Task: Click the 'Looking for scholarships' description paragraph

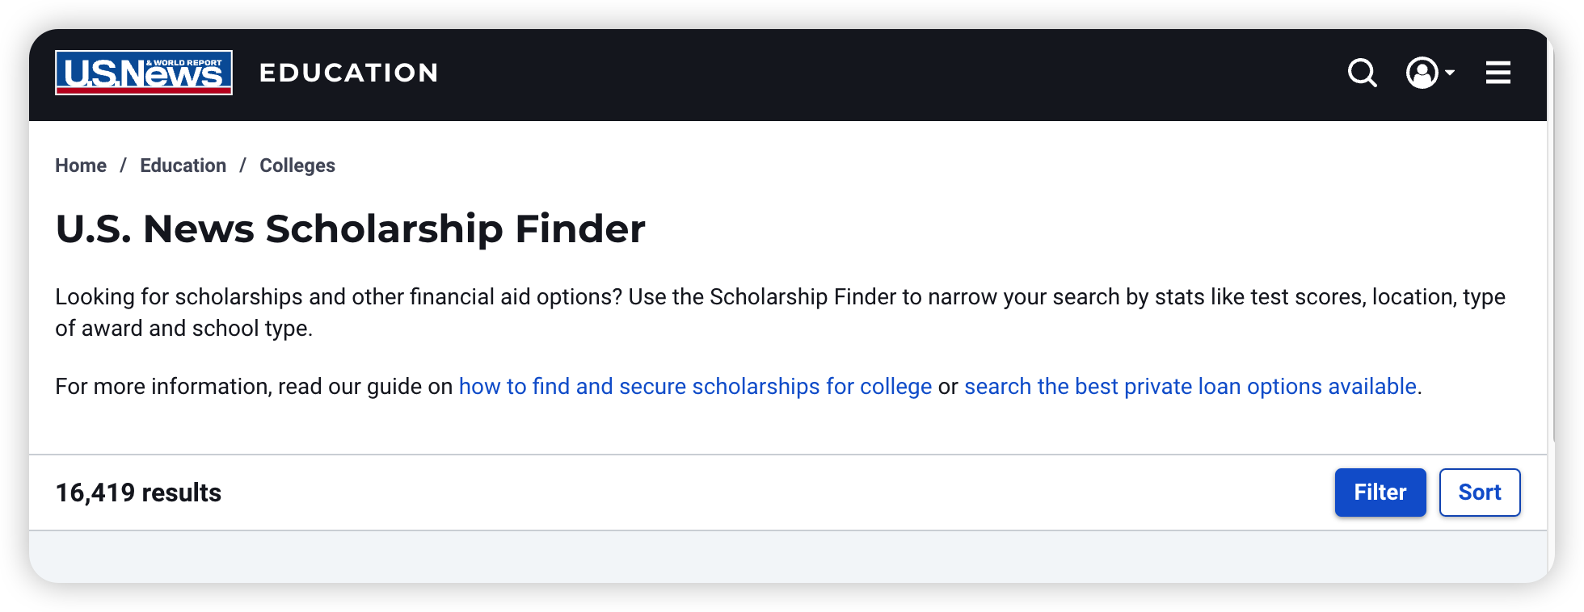Action: 780,312
